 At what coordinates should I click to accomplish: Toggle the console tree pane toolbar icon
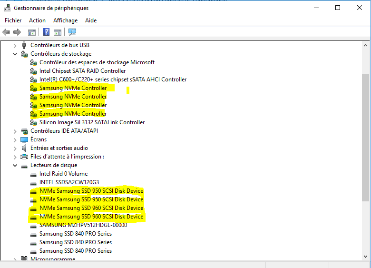32,32
